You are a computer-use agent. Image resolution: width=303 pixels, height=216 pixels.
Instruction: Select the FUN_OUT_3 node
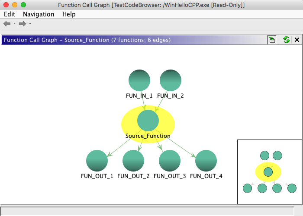pyautogui.click(x=170, y=161)
